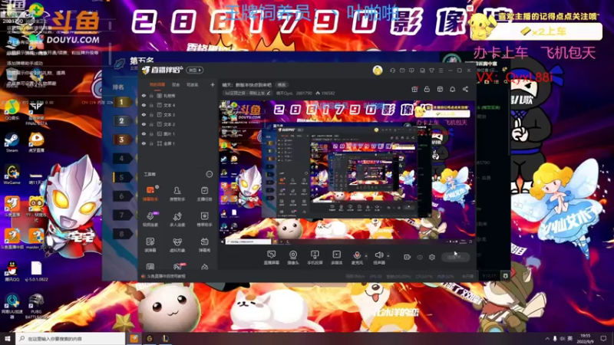The height and width of the screenshot is (345, 614).
Task: Open the hamburger menu in title bar
Action: 441,71
